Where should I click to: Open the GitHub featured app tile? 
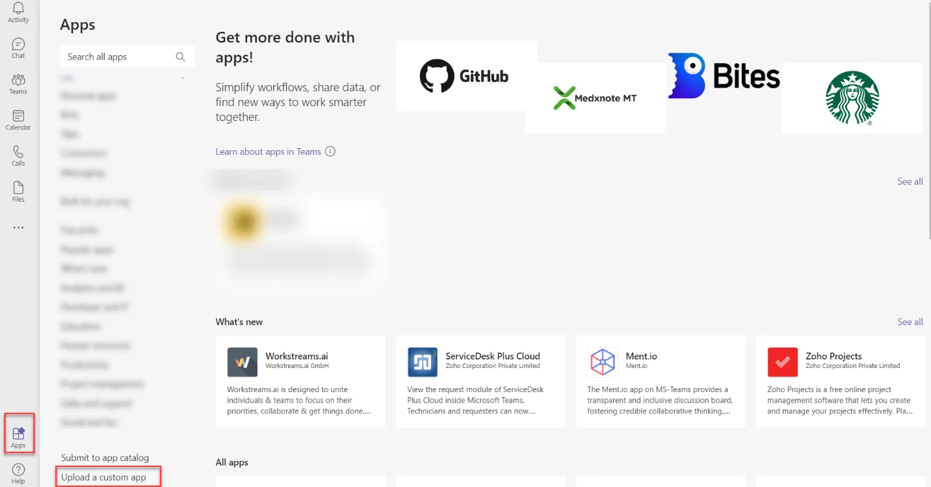point(466,76)
